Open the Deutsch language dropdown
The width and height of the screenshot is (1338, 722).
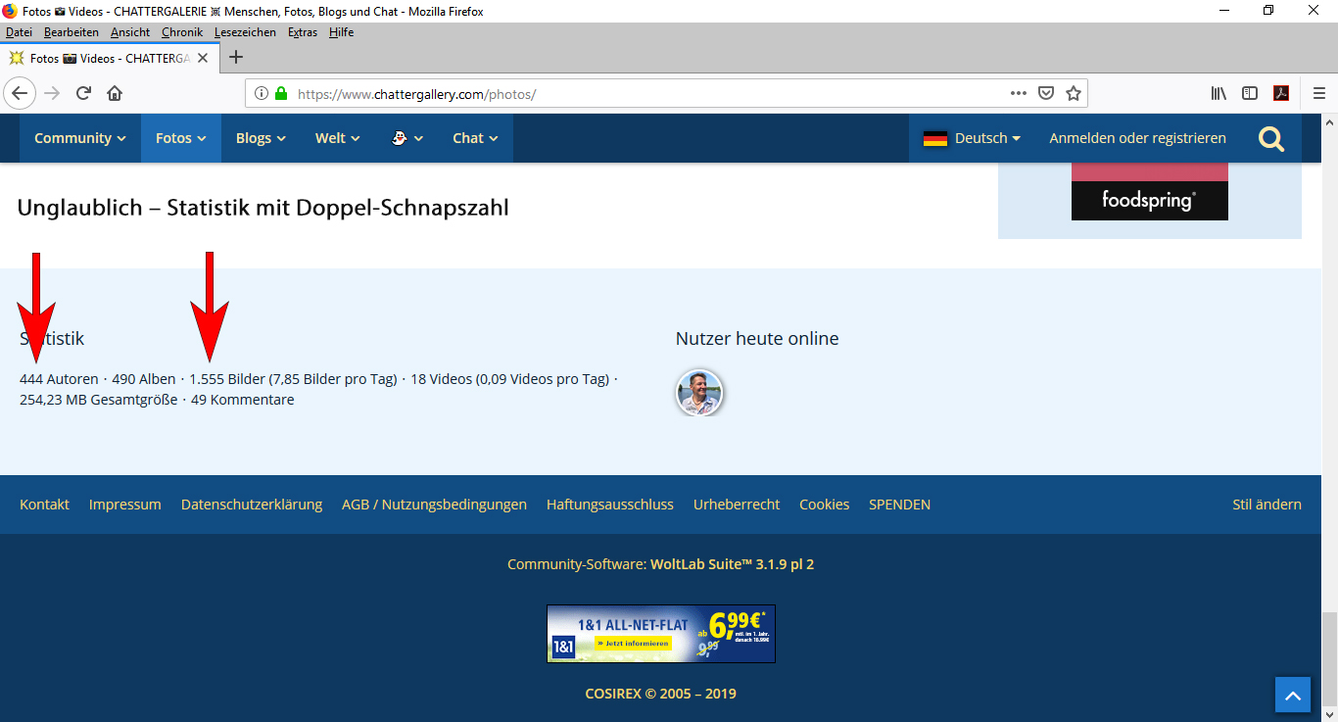point(972,138)
